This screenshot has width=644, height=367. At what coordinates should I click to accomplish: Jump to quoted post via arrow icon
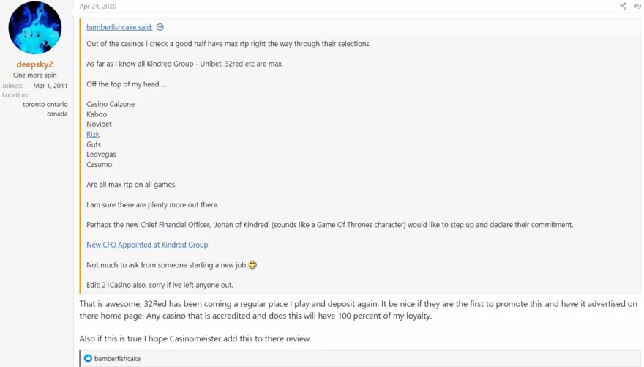click(160, 27)
